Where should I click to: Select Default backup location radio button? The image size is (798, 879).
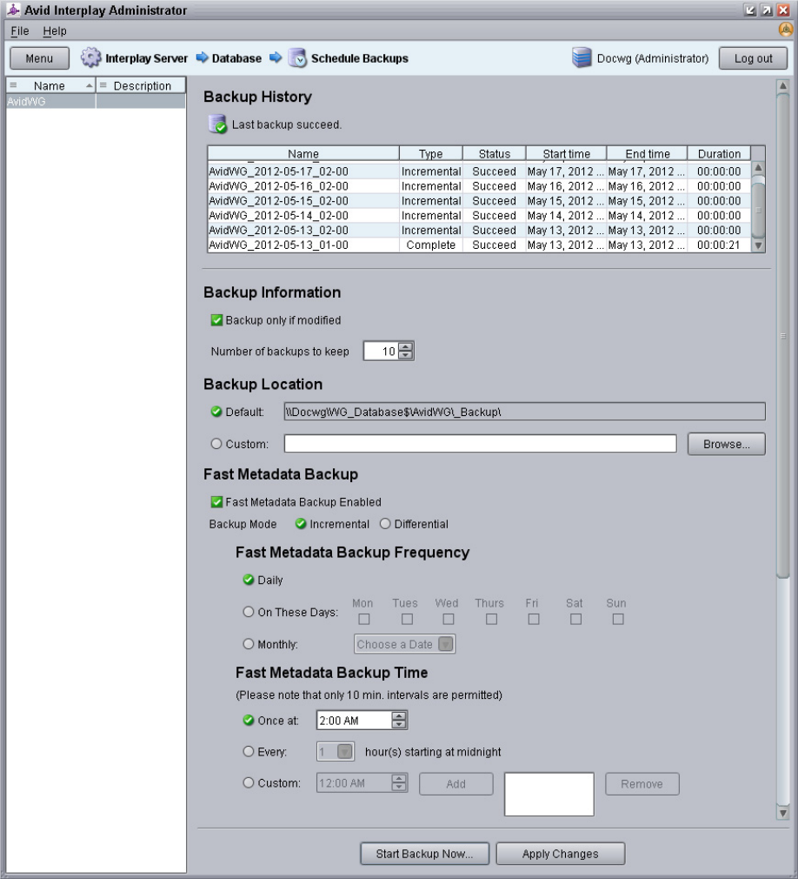(216, 412)
